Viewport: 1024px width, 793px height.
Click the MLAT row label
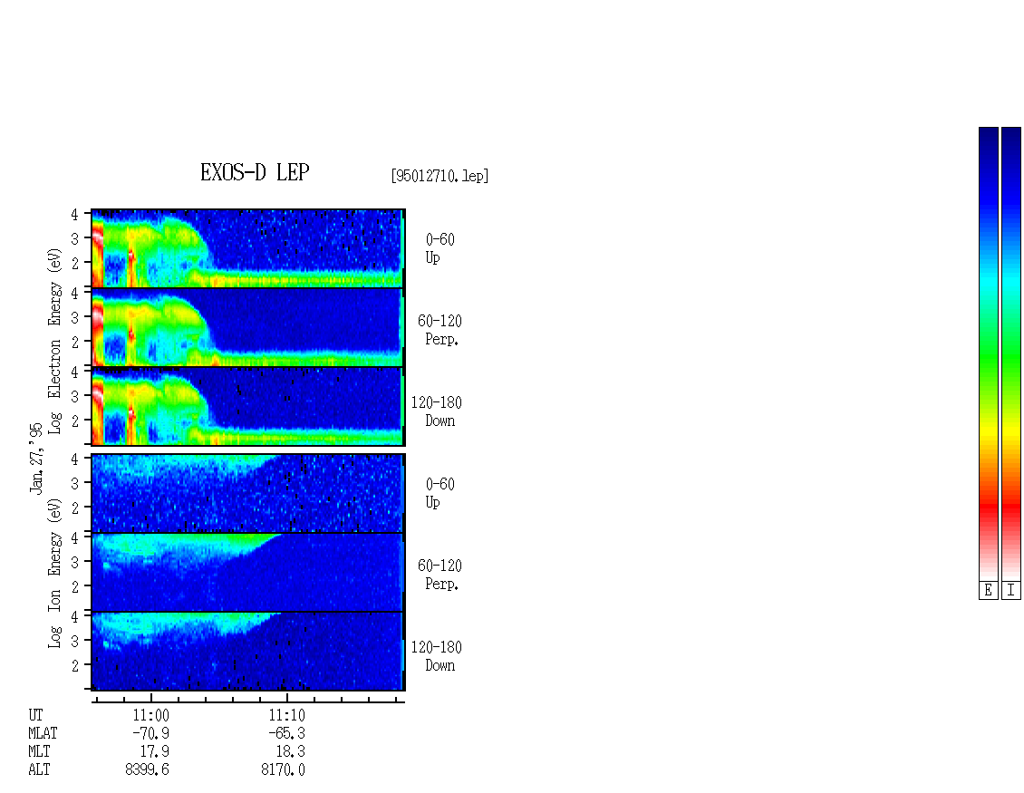click(43, 733)
